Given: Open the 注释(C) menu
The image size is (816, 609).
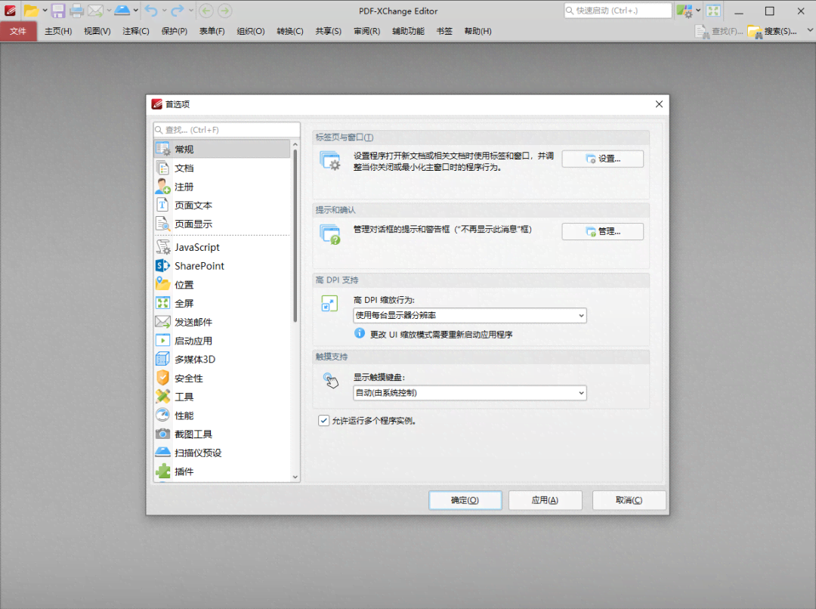Looking at the screenshot, I should point(136,31).
